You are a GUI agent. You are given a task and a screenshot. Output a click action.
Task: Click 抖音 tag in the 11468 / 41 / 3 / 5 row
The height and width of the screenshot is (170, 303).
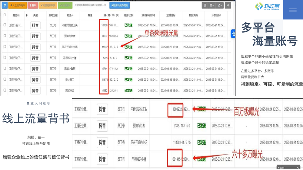coord(102,143)
